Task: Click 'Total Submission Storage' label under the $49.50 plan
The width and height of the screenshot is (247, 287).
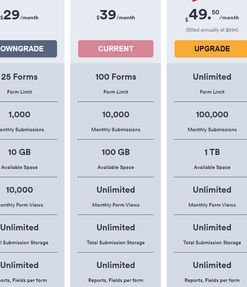Action: point(212,243)
